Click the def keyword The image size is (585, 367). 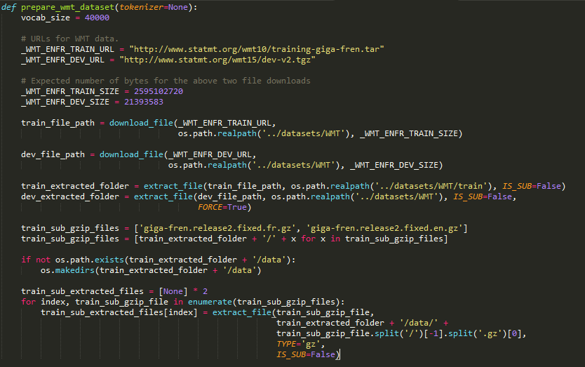pyautogui.click(x=8, y=8)
